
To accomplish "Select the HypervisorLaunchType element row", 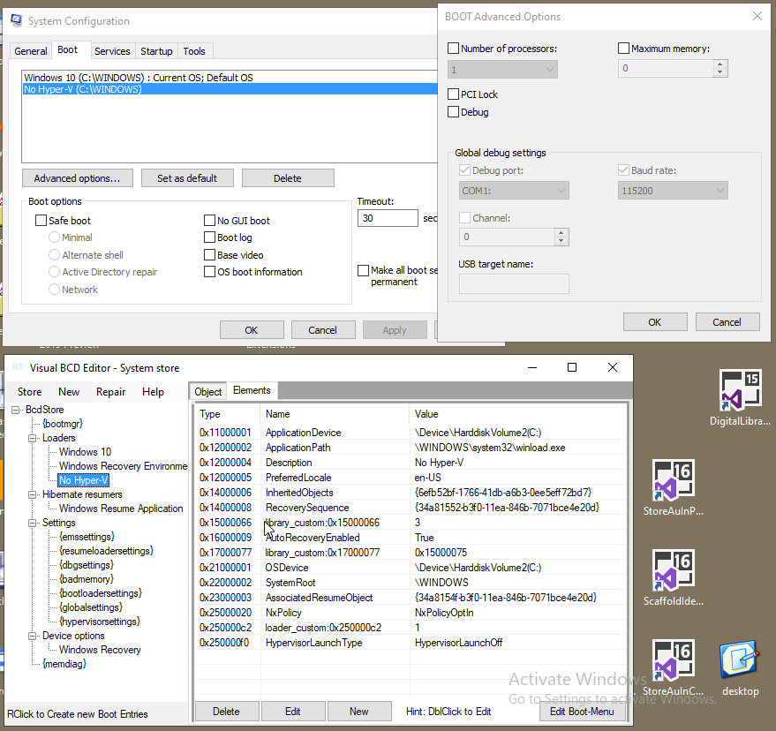I will coord(411,643).
